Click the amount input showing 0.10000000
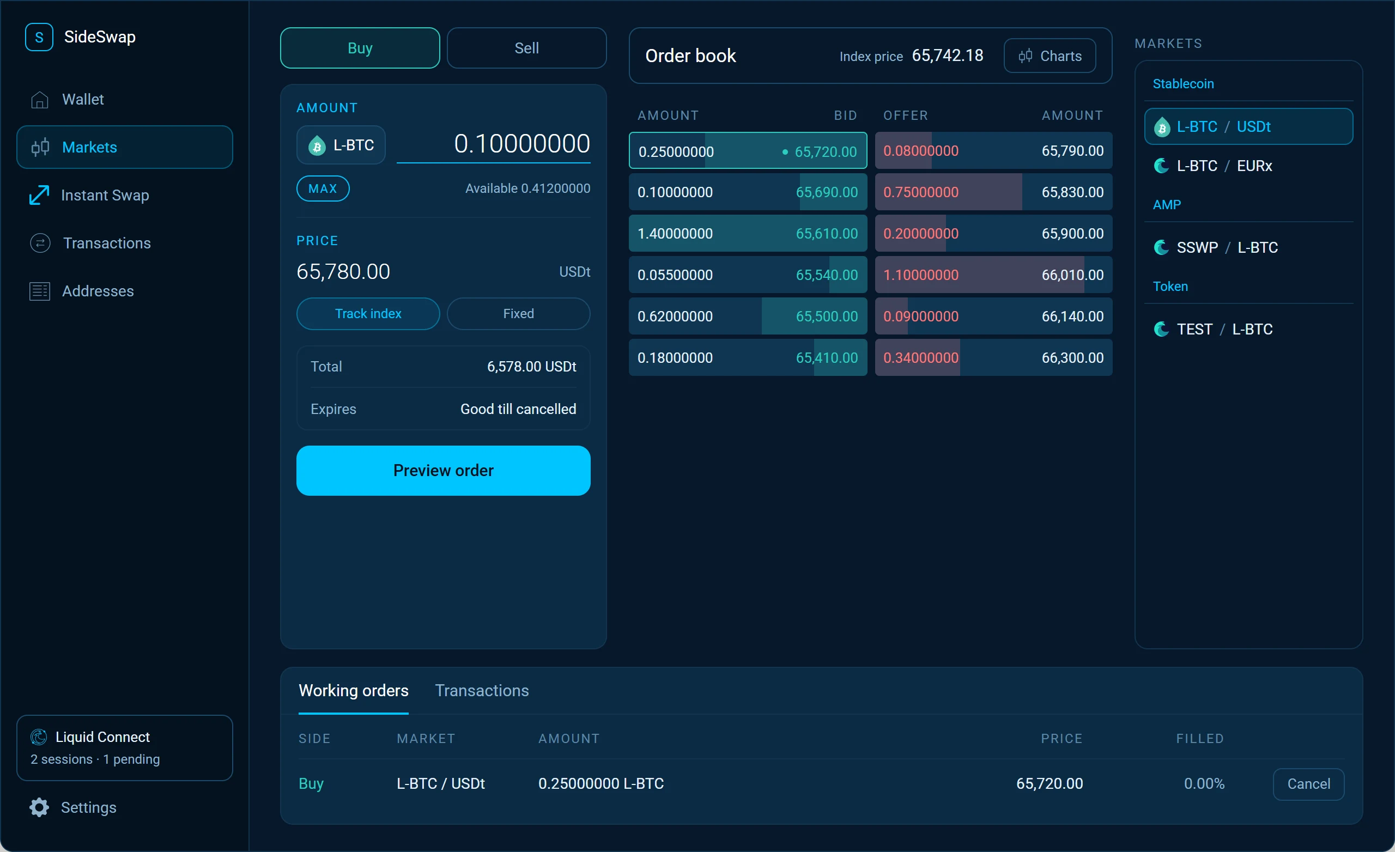 click(x=493, y=144)
